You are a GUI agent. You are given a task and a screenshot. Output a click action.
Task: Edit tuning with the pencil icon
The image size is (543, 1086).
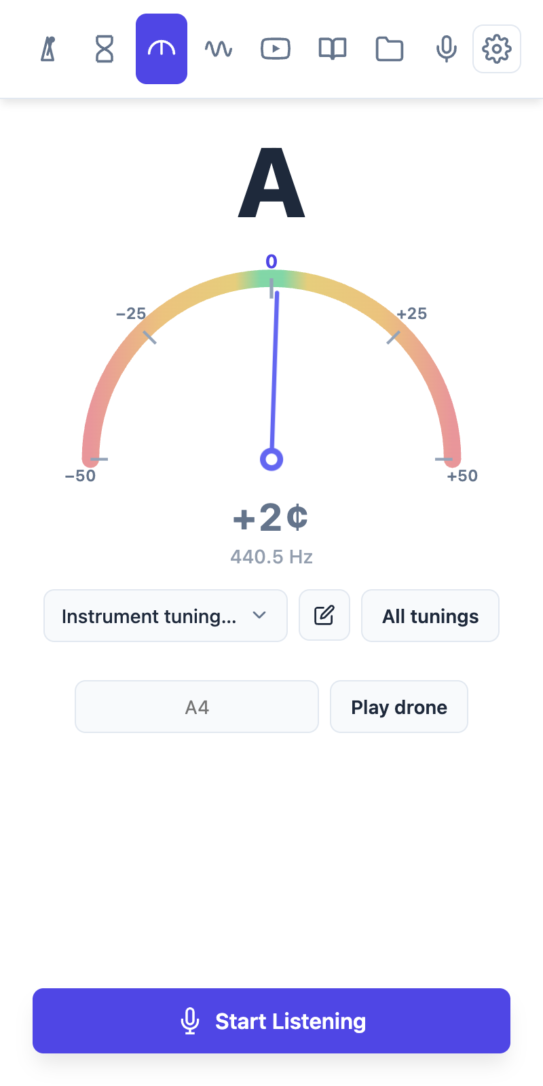[x=324, y=616]
